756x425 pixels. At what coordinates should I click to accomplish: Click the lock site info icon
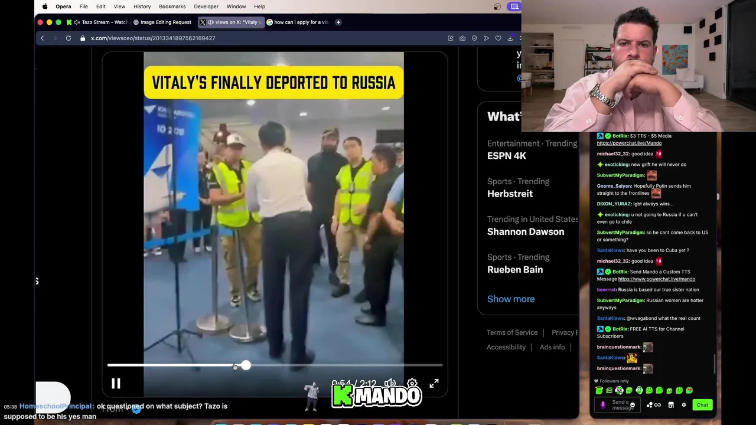(x=83, y=38)
